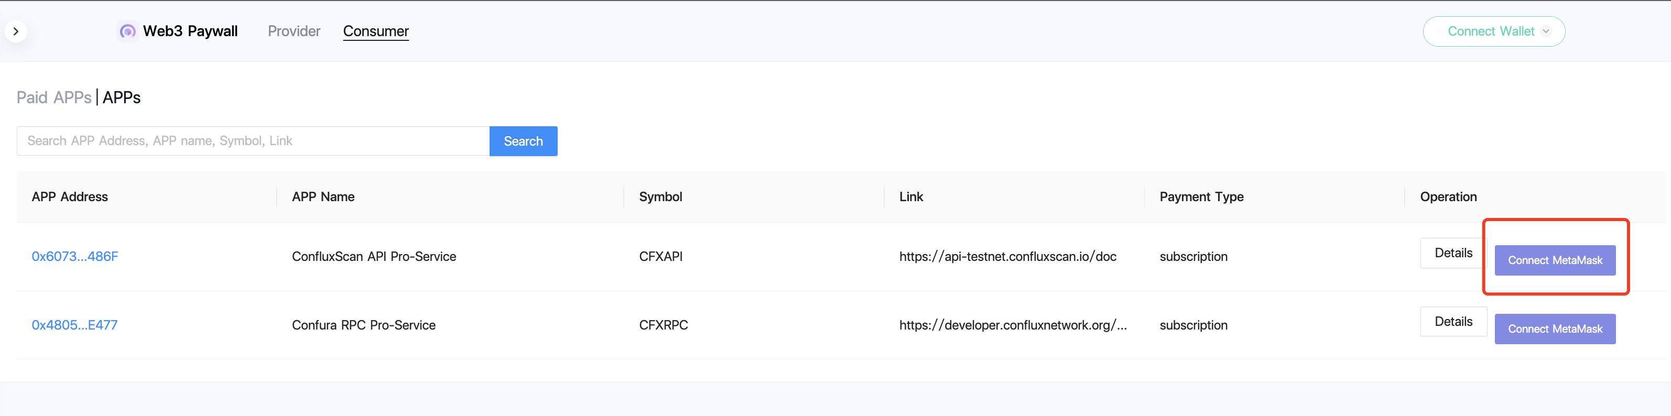Switch to the APPs list view

[122, 98]
